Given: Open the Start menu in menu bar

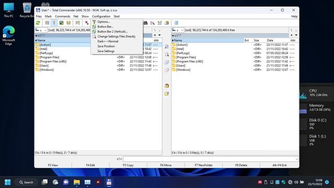Looking at the screenshot, I should pyautogui.click(x=116, y=16).
